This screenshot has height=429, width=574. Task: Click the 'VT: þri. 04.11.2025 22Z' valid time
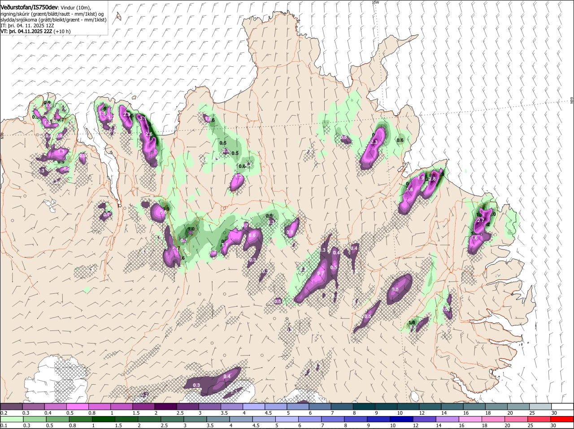click(x=26, y=31)
